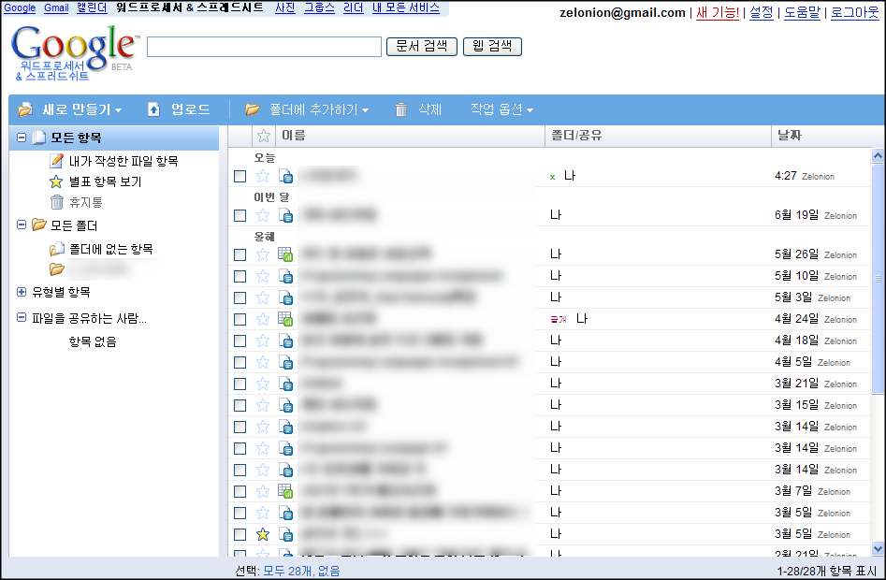Click the yellow star icon in sidebar

click(x=56, y=181)
